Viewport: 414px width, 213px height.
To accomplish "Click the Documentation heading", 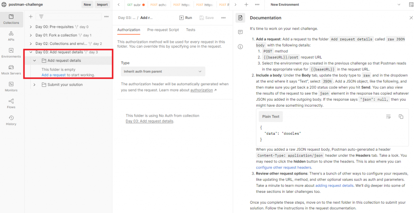I will pyautogui.click(x=266, y=18).
